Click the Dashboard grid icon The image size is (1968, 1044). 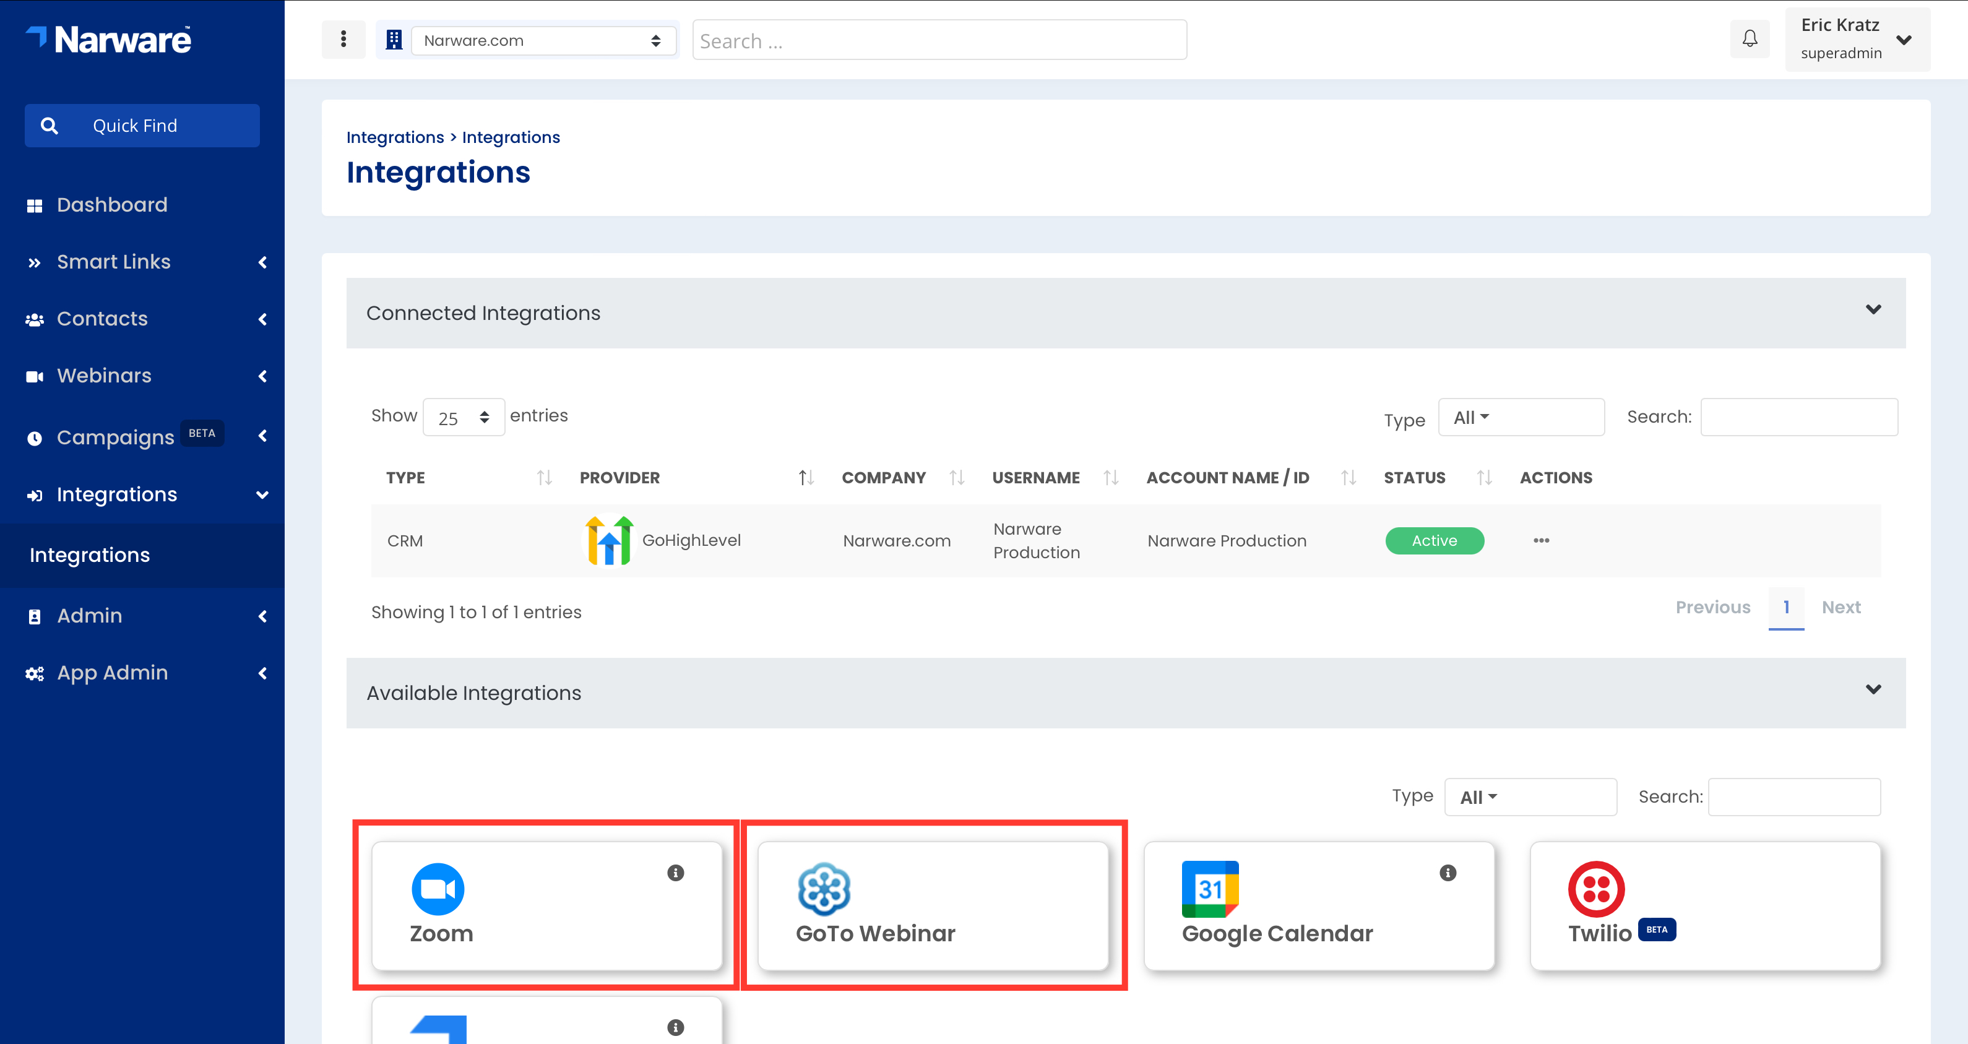click(35, 205)
